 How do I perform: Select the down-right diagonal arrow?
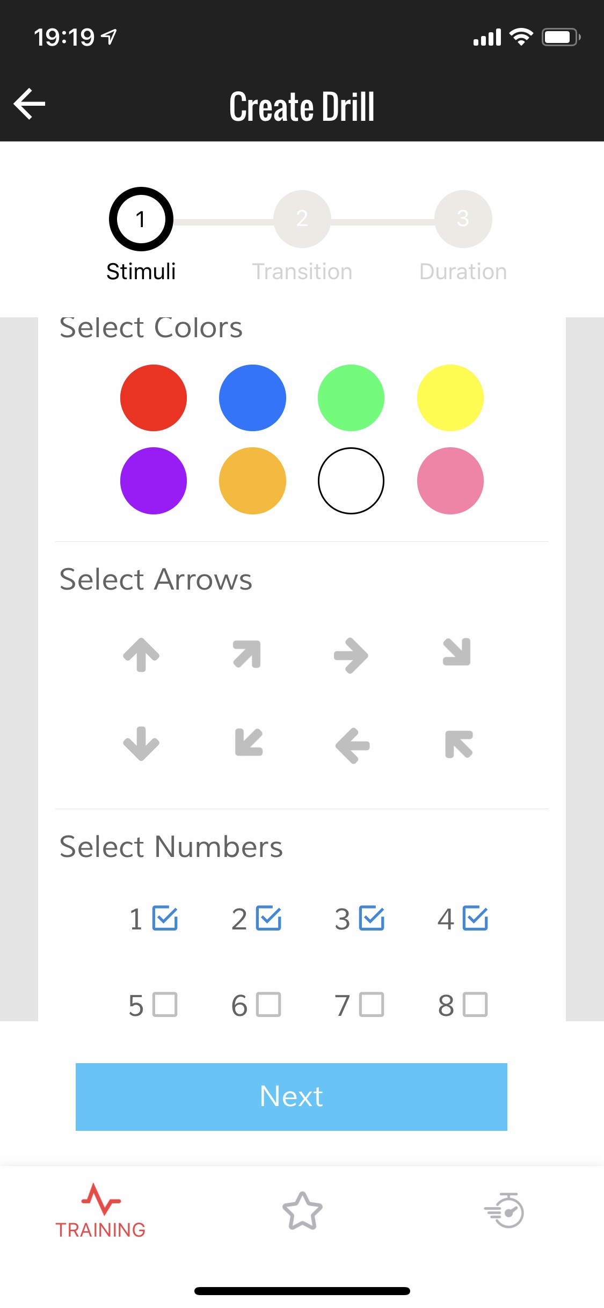(x=456, y=652)
